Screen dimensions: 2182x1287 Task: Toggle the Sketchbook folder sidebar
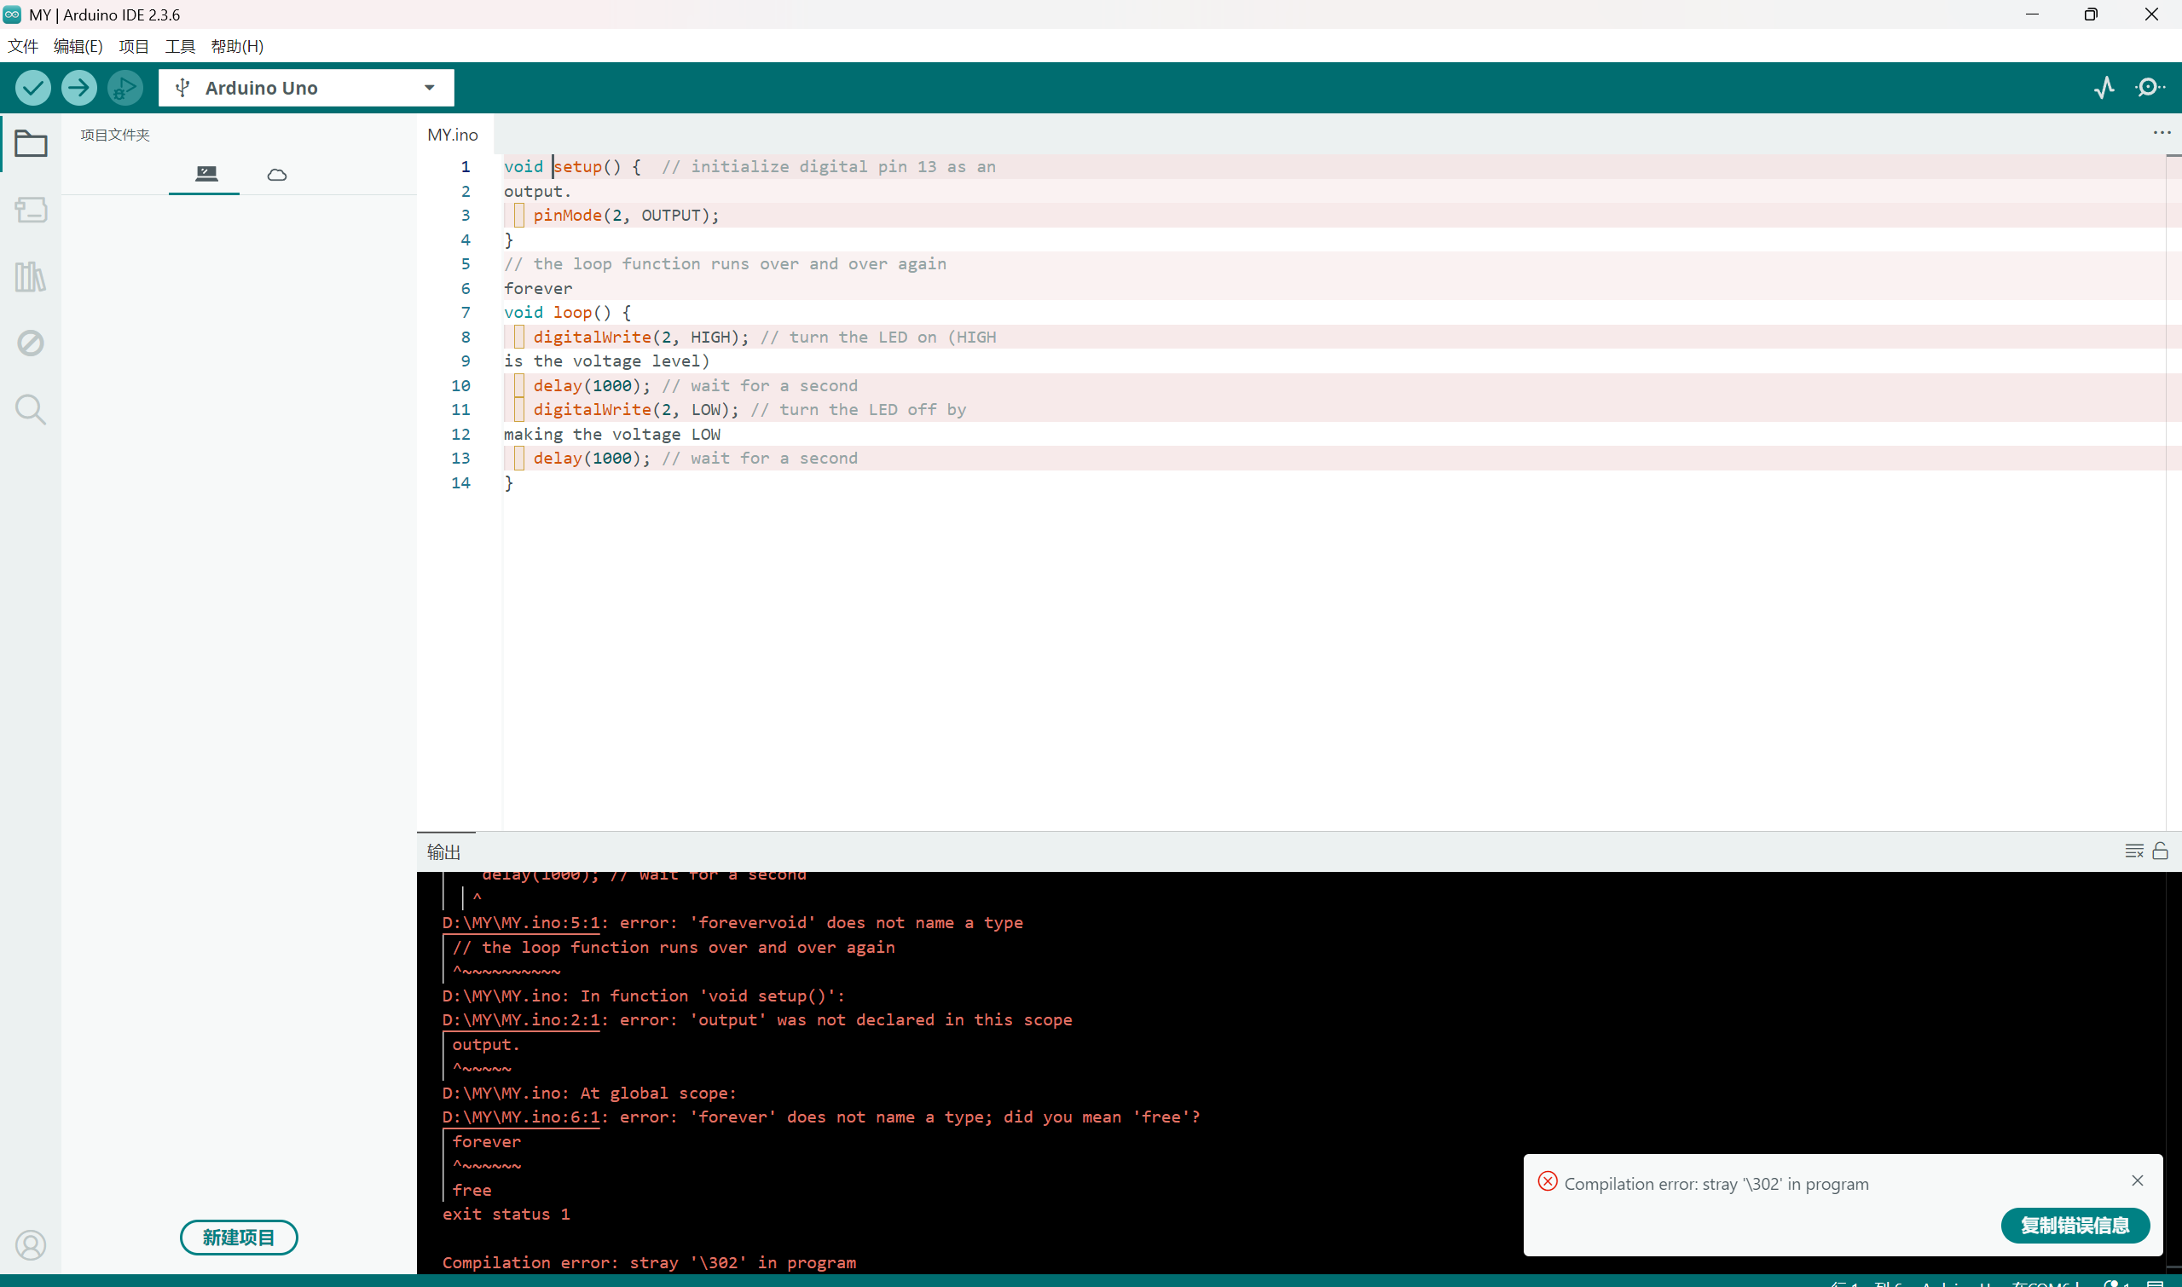pos(31,143)
